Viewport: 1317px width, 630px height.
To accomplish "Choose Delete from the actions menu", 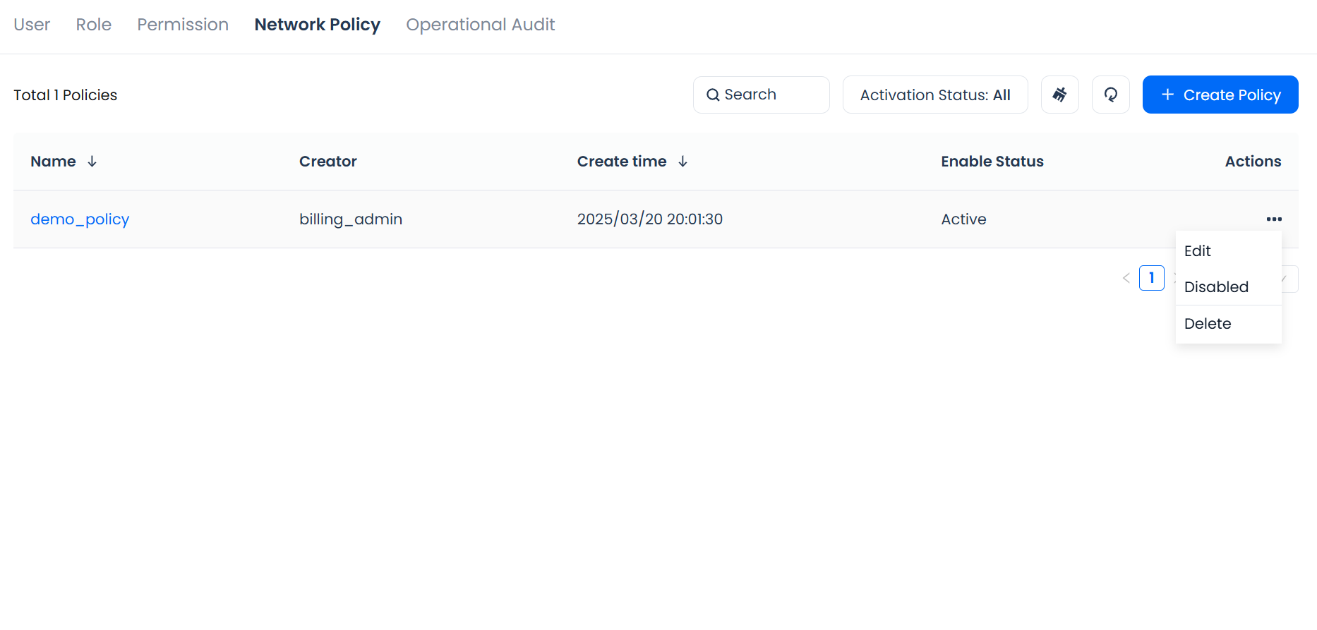I will click(1208, 324).
